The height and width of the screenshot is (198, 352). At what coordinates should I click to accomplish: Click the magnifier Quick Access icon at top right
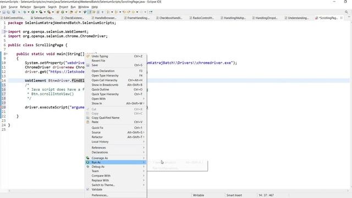[346, 12]
